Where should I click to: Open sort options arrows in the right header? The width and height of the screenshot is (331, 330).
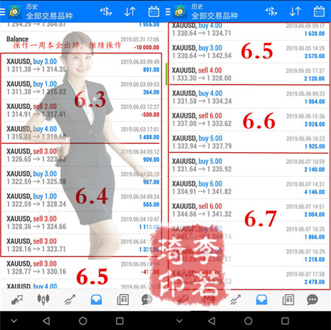click(x=295, y=11)
